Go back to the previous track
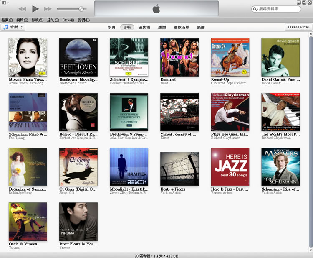This screenshot has height=258, width=313. click(23, 9)
